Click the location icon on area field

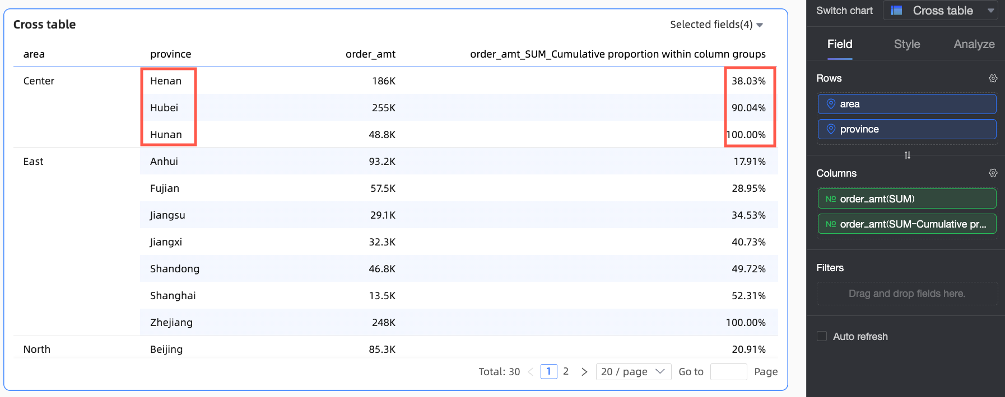[x=831, y=104]
